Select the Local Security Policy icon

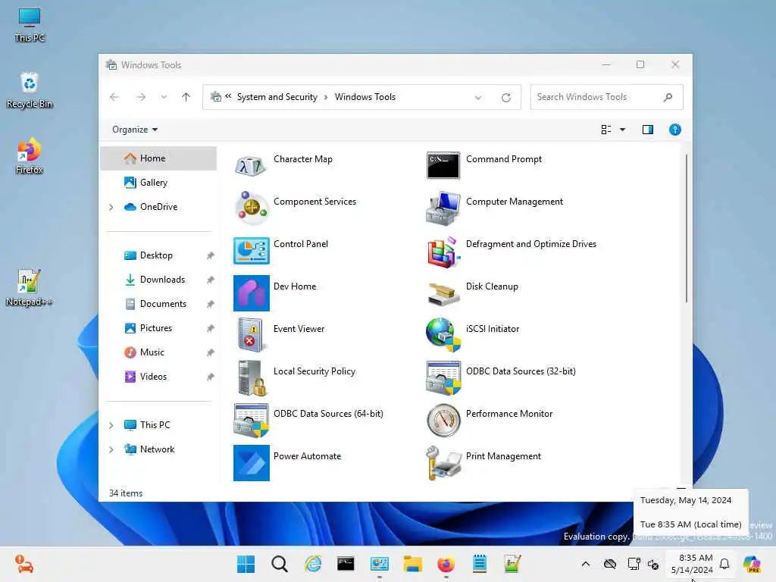251,378
